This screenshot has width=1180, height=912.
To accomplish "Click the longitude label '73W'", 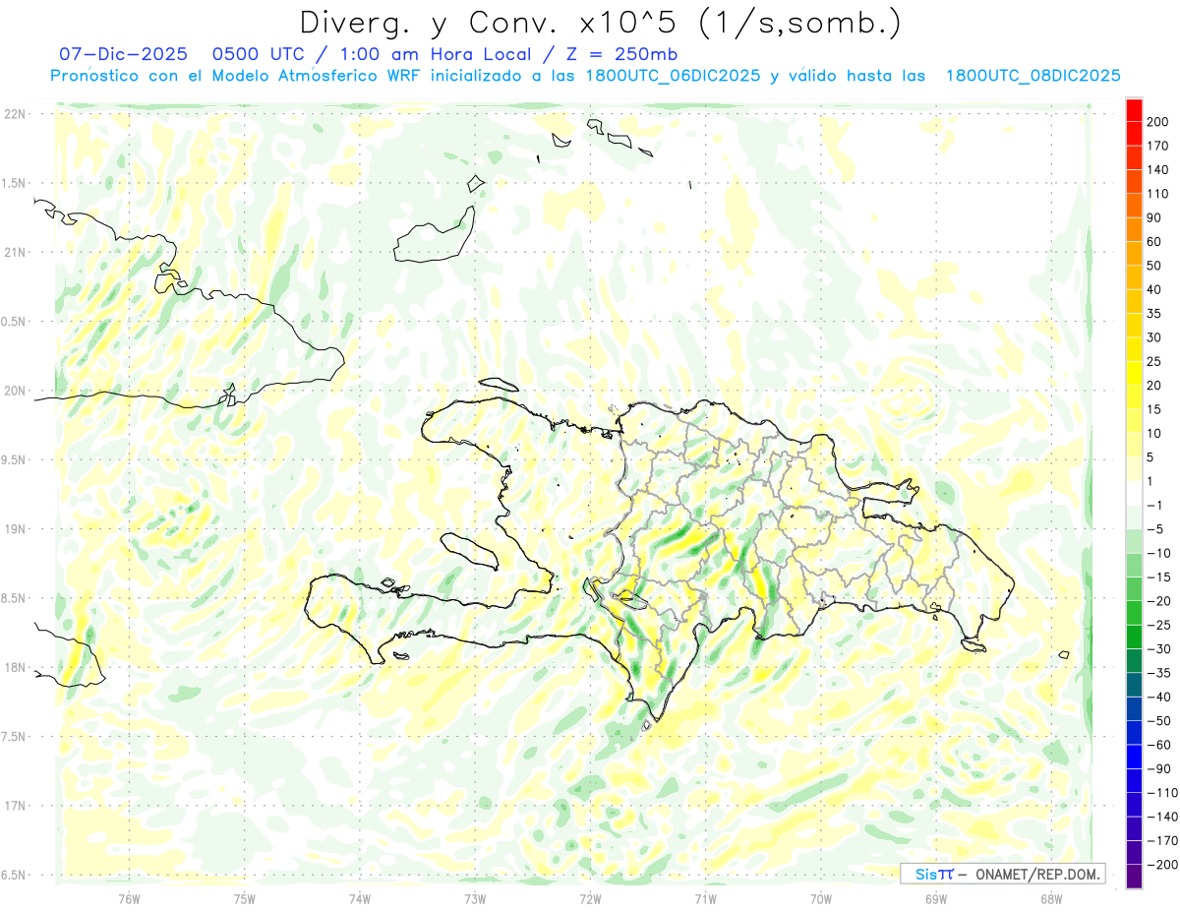I will [x=475, y=898].
